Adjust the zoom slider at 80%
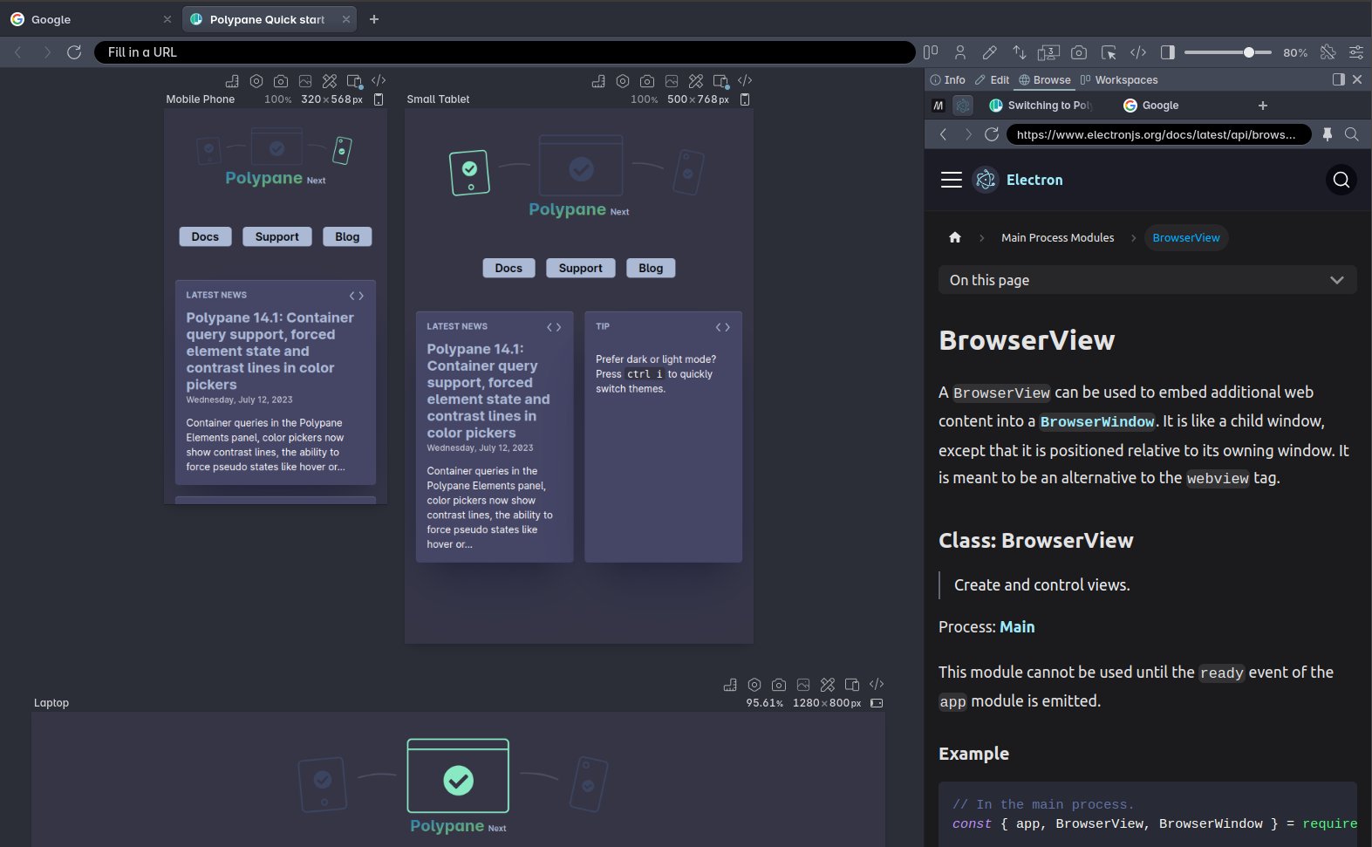 pos(1249,52)
